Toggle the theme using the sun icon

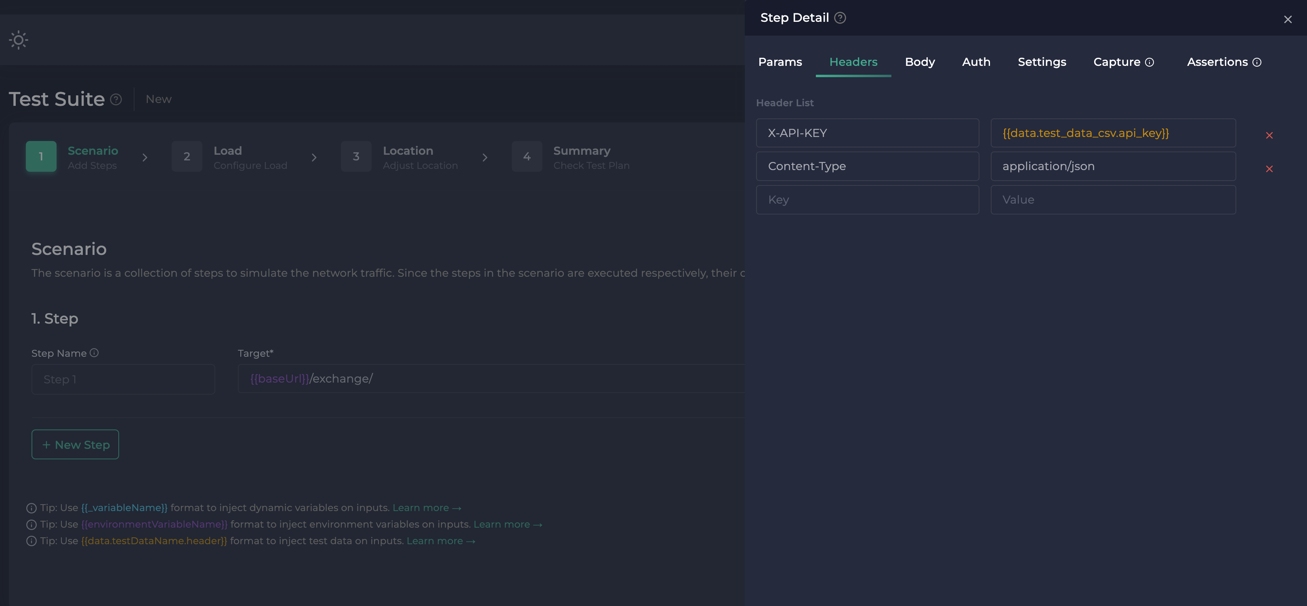tap(18, 40)
